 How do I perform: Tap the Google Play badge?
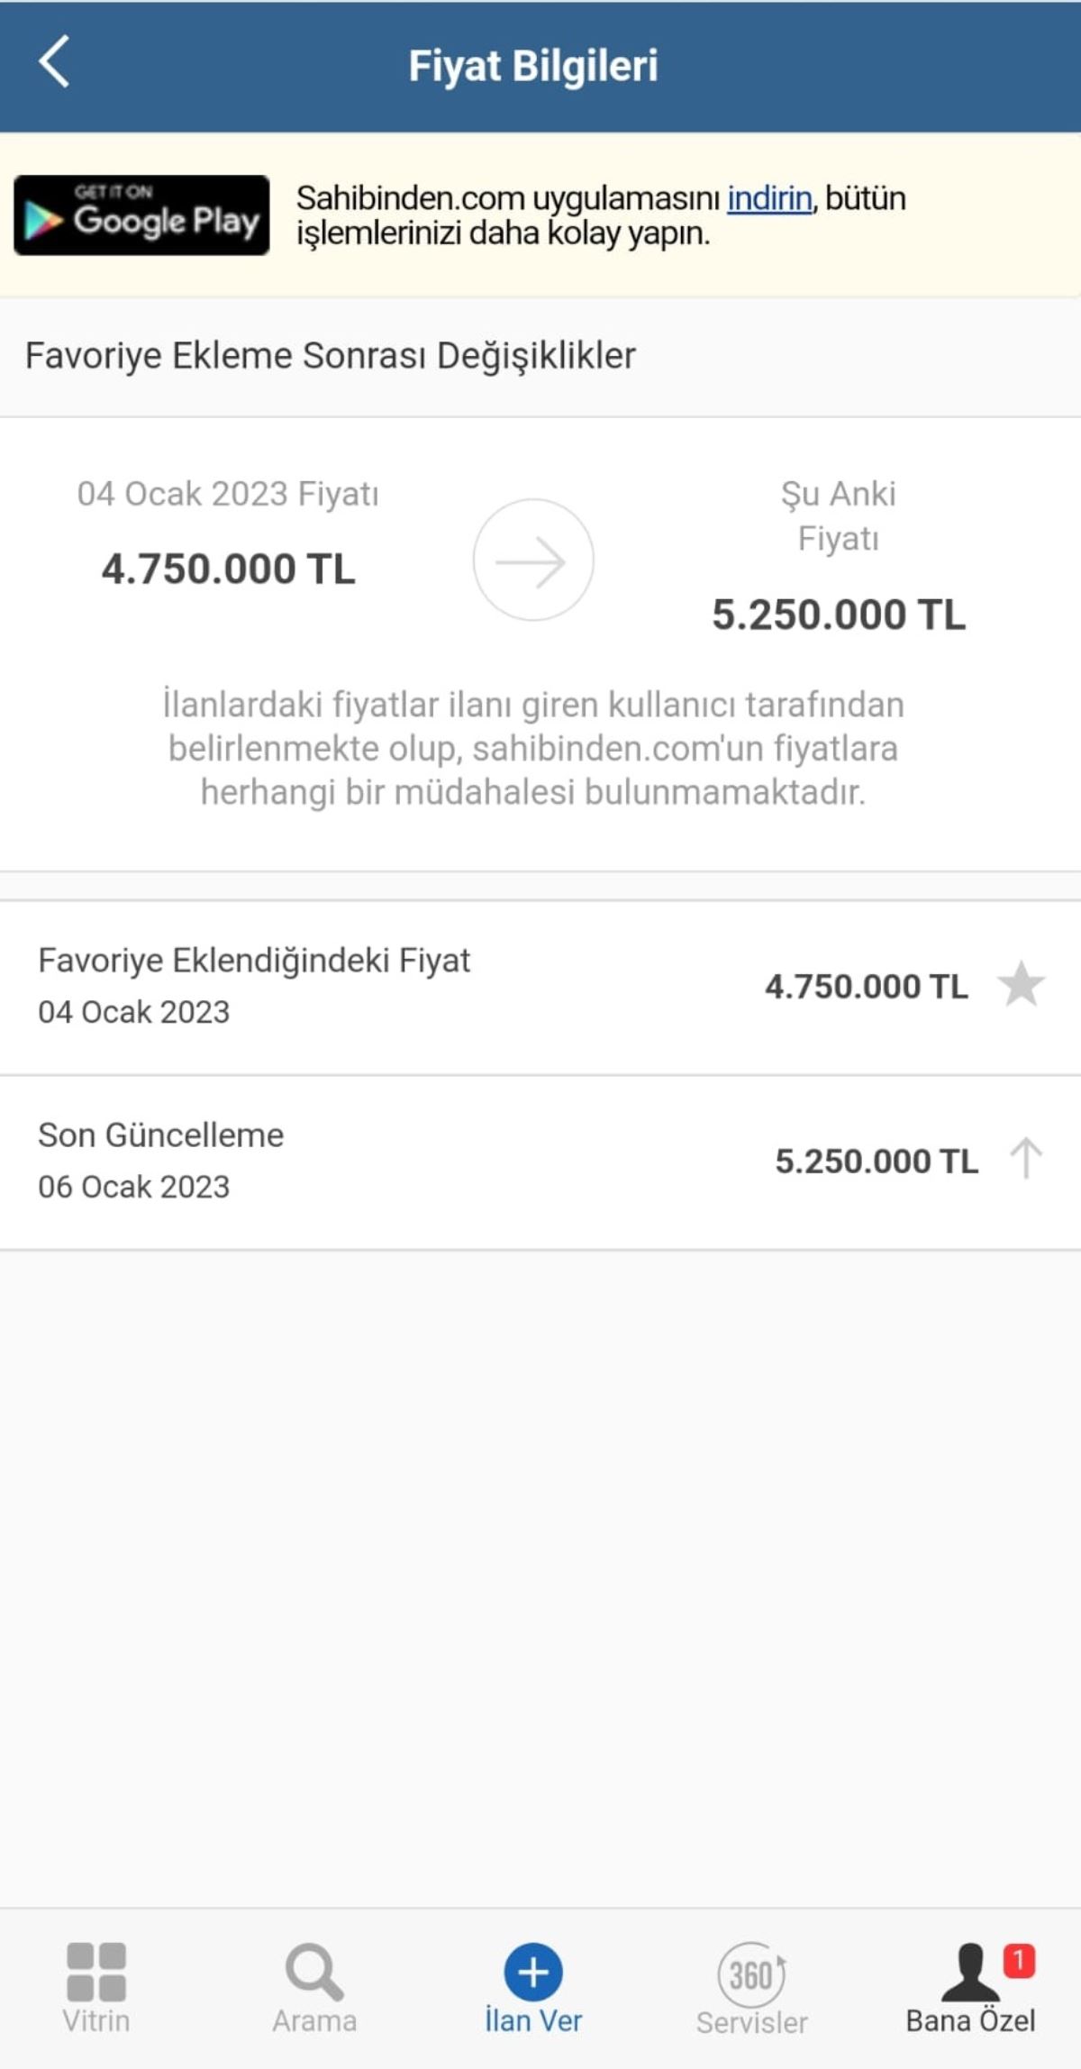141,215
